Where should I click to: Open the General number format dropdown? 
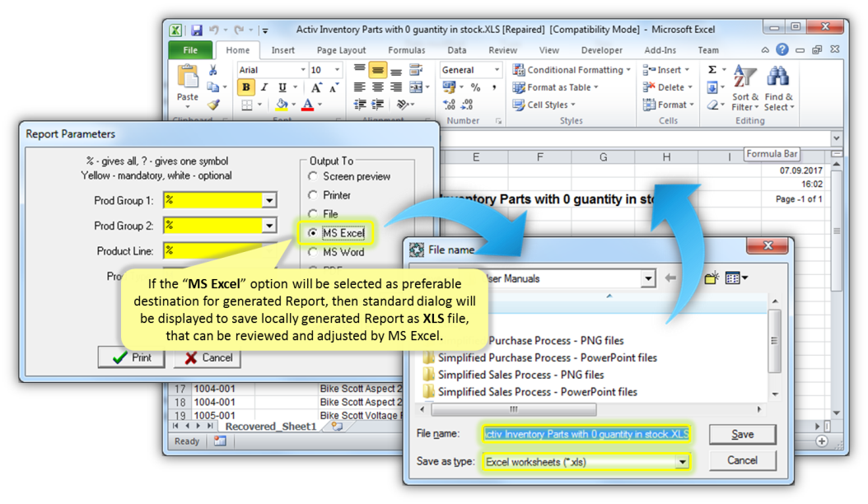(x=497, y=70)
